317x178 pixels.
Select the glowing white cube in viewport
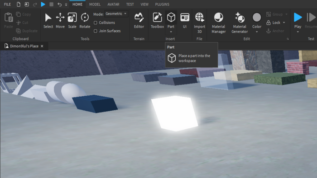[x=175, y=113]
